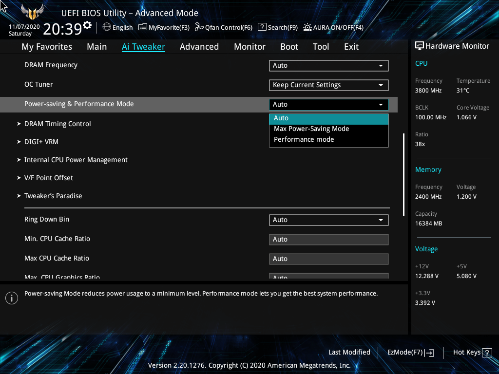Click the globe language icon
Viewport: 499px width, 374px height.
(107, 27)
